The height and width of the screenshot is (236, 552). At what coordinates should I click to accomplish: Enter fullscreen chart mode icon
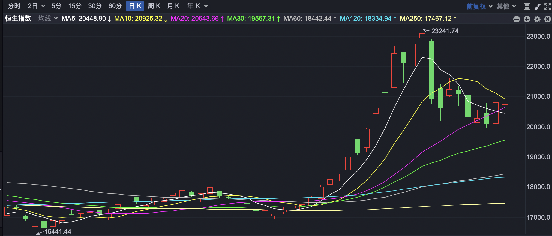(547, 6)
